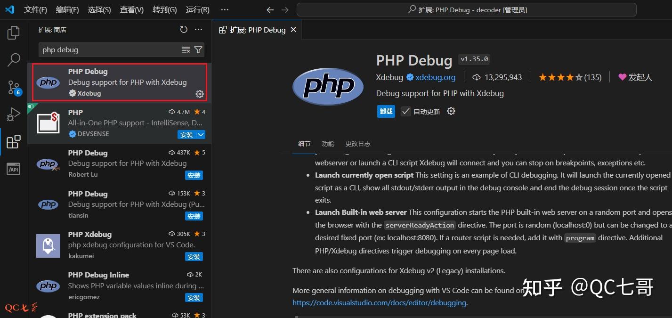This screenshot has width=672, height=318.
Task: Select the PHP All-in-One extension item
Action: click(119, 123)
